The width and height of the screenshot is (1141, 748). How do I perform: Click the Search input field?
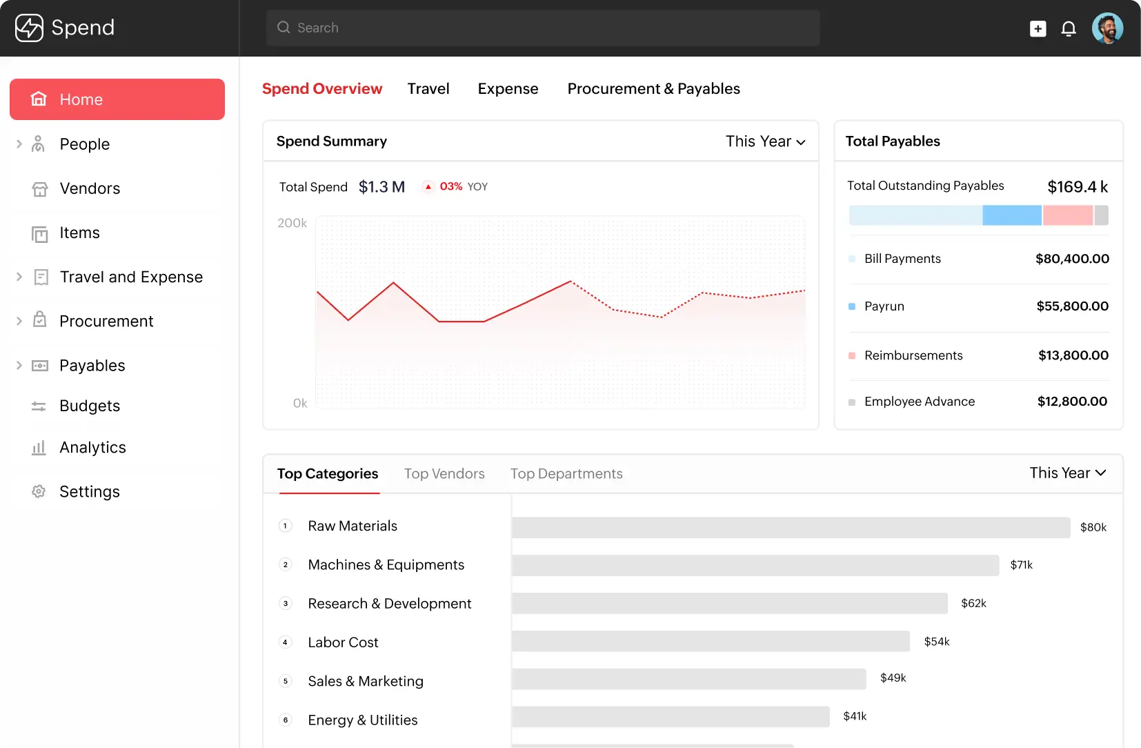543,28
